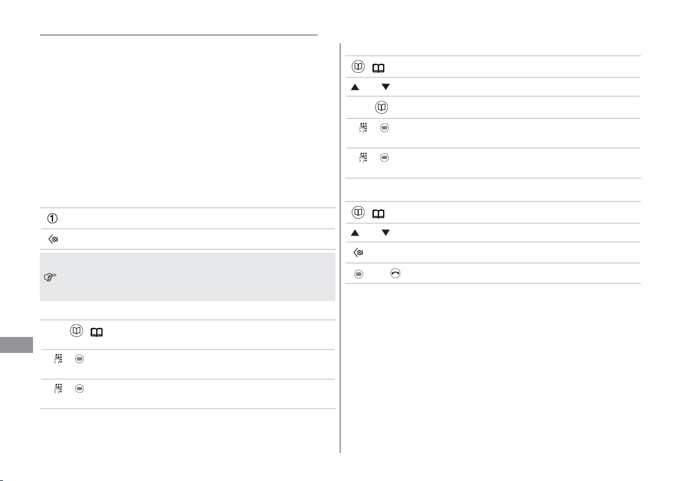Click the topmost open book icon on the right
674x481 pixels.
pos(378,68)
